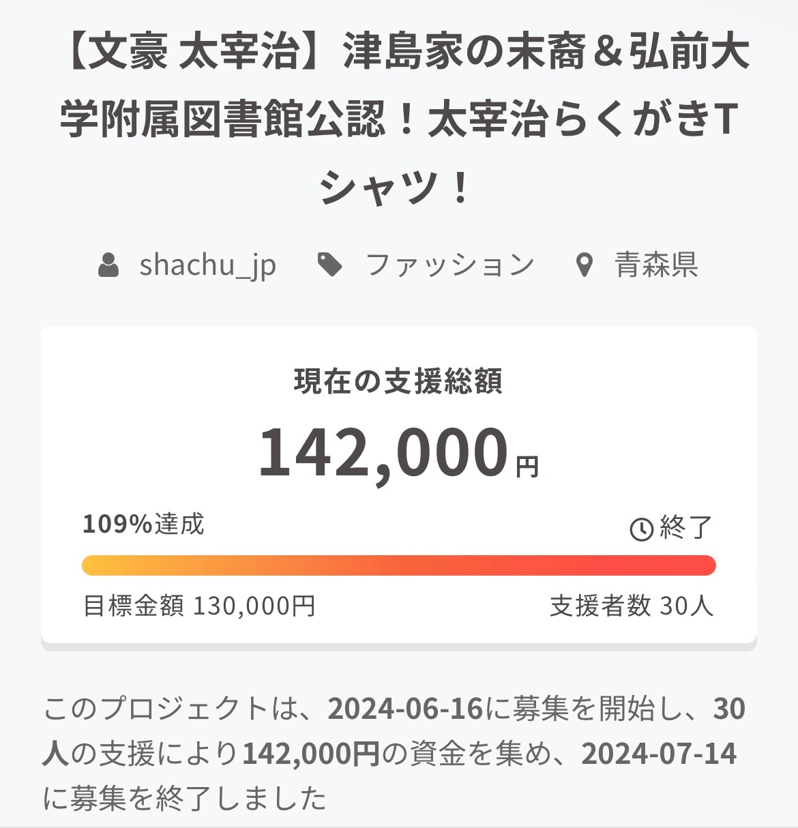This screenshot has height=828, width=798.
Task: Click the large 142,000 total amount
Action: [384, 452]
